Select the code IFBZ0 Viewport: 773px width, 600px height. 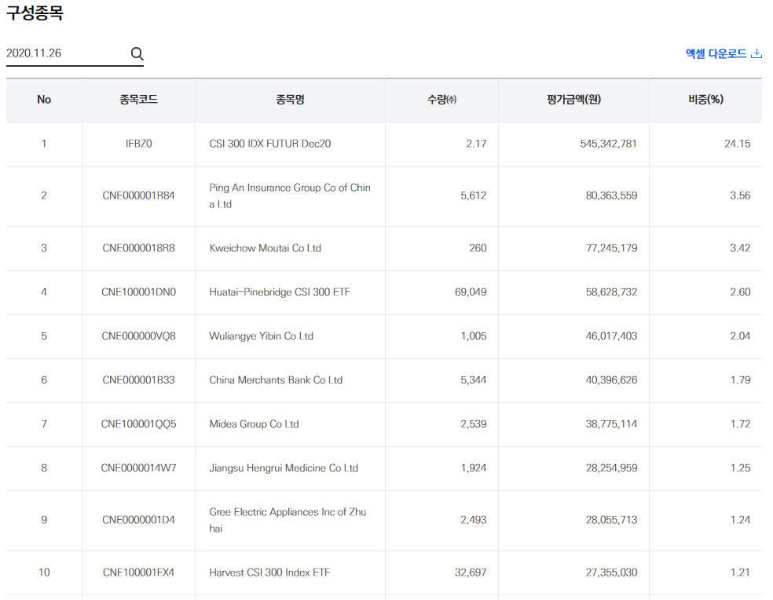pos(138,144)
